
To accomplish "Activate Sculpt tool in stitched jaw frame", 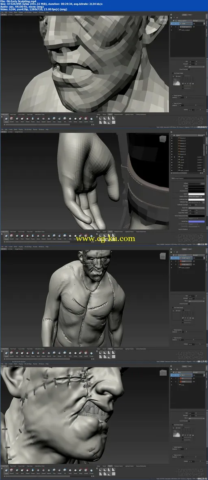I will pos(6,471).
